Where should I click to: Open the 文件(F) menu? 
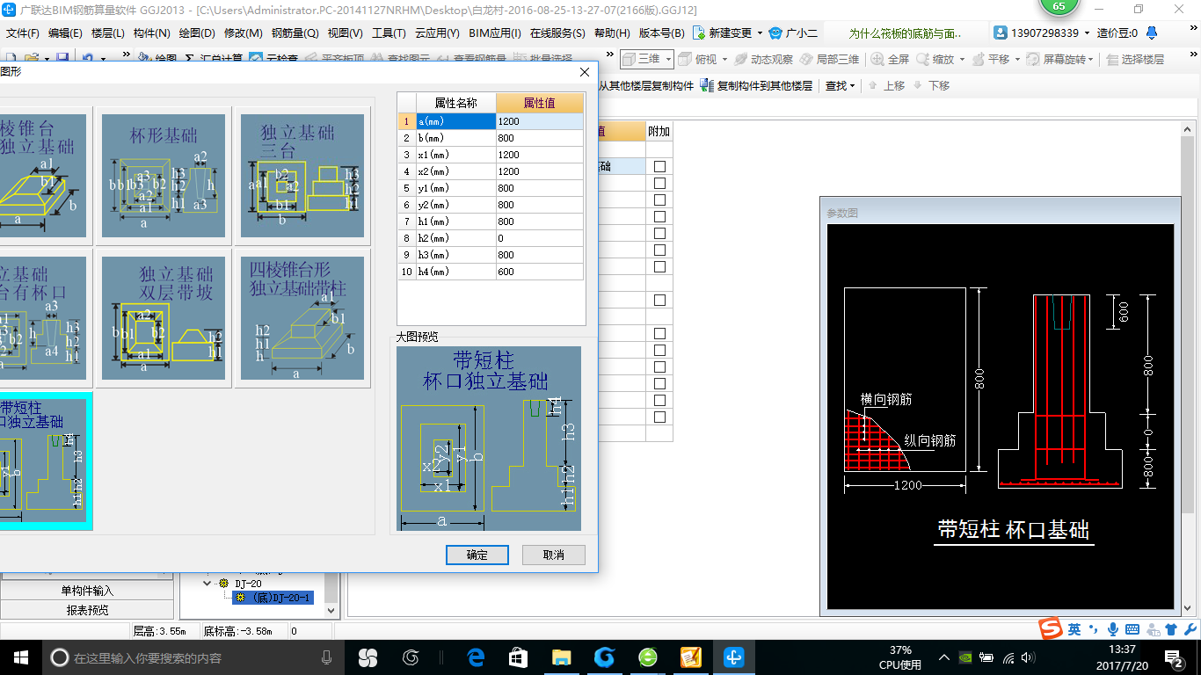tap(23, 33)
